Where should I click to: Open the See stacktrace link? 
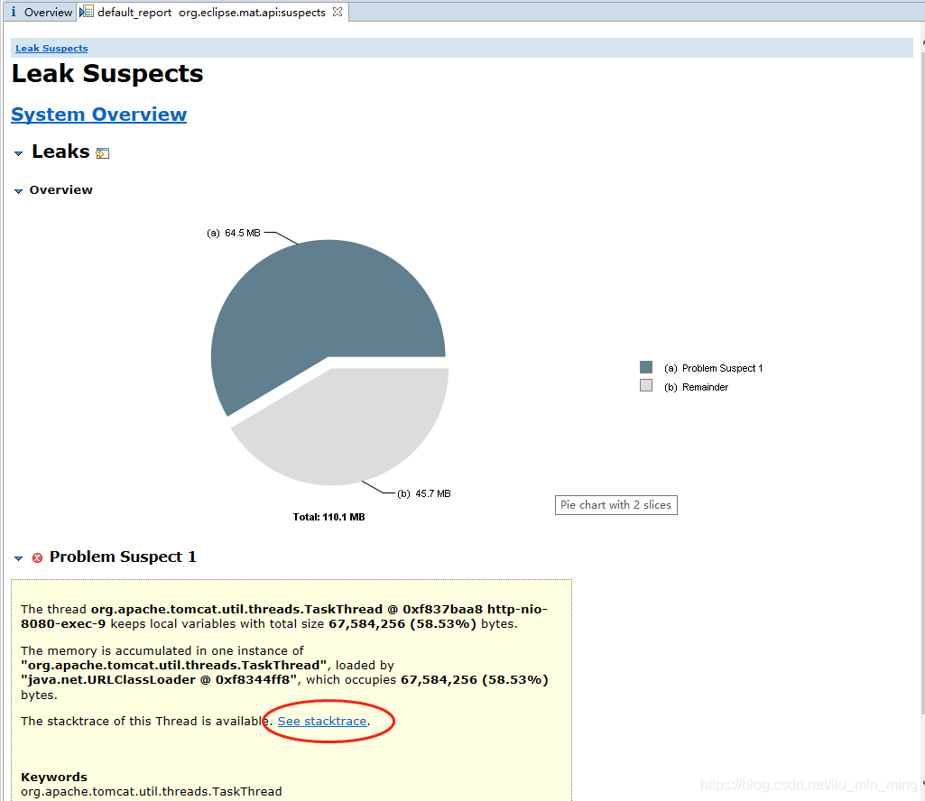tap(322, 722)
